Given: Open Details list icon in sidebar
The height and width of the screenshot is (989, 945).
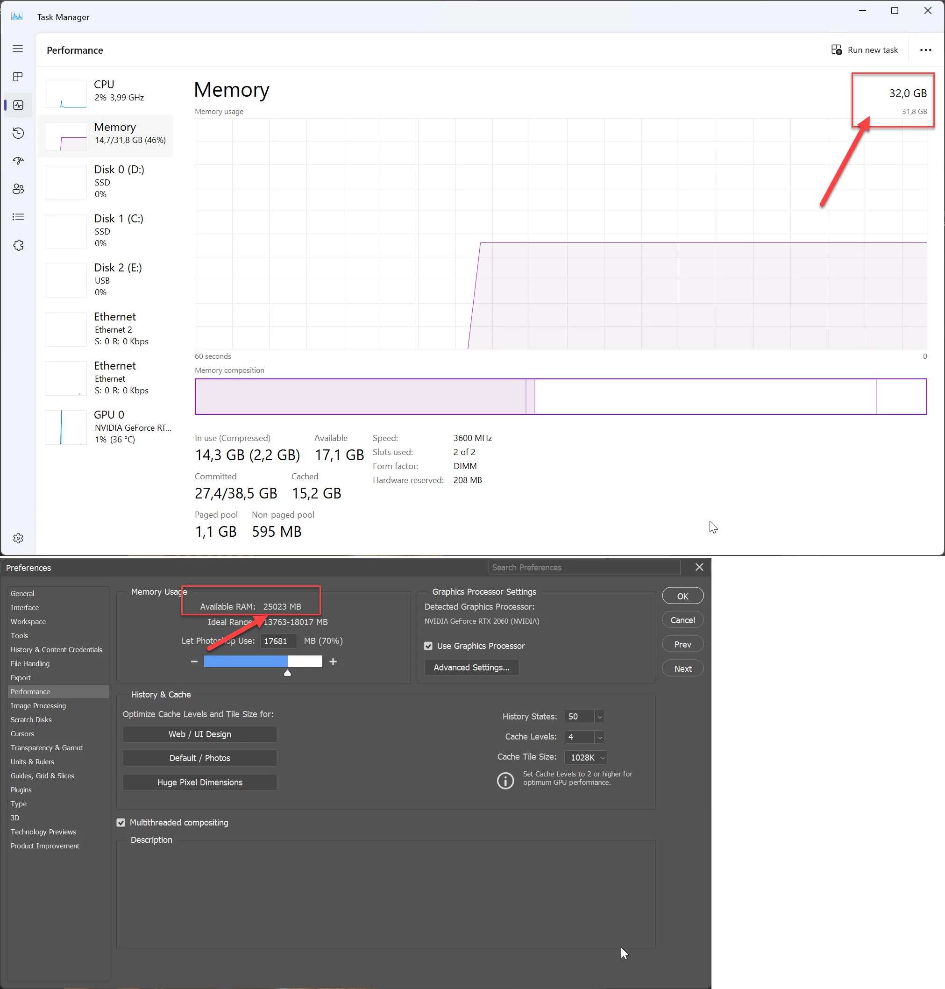Looking at the screenshot, I should 18,217.
